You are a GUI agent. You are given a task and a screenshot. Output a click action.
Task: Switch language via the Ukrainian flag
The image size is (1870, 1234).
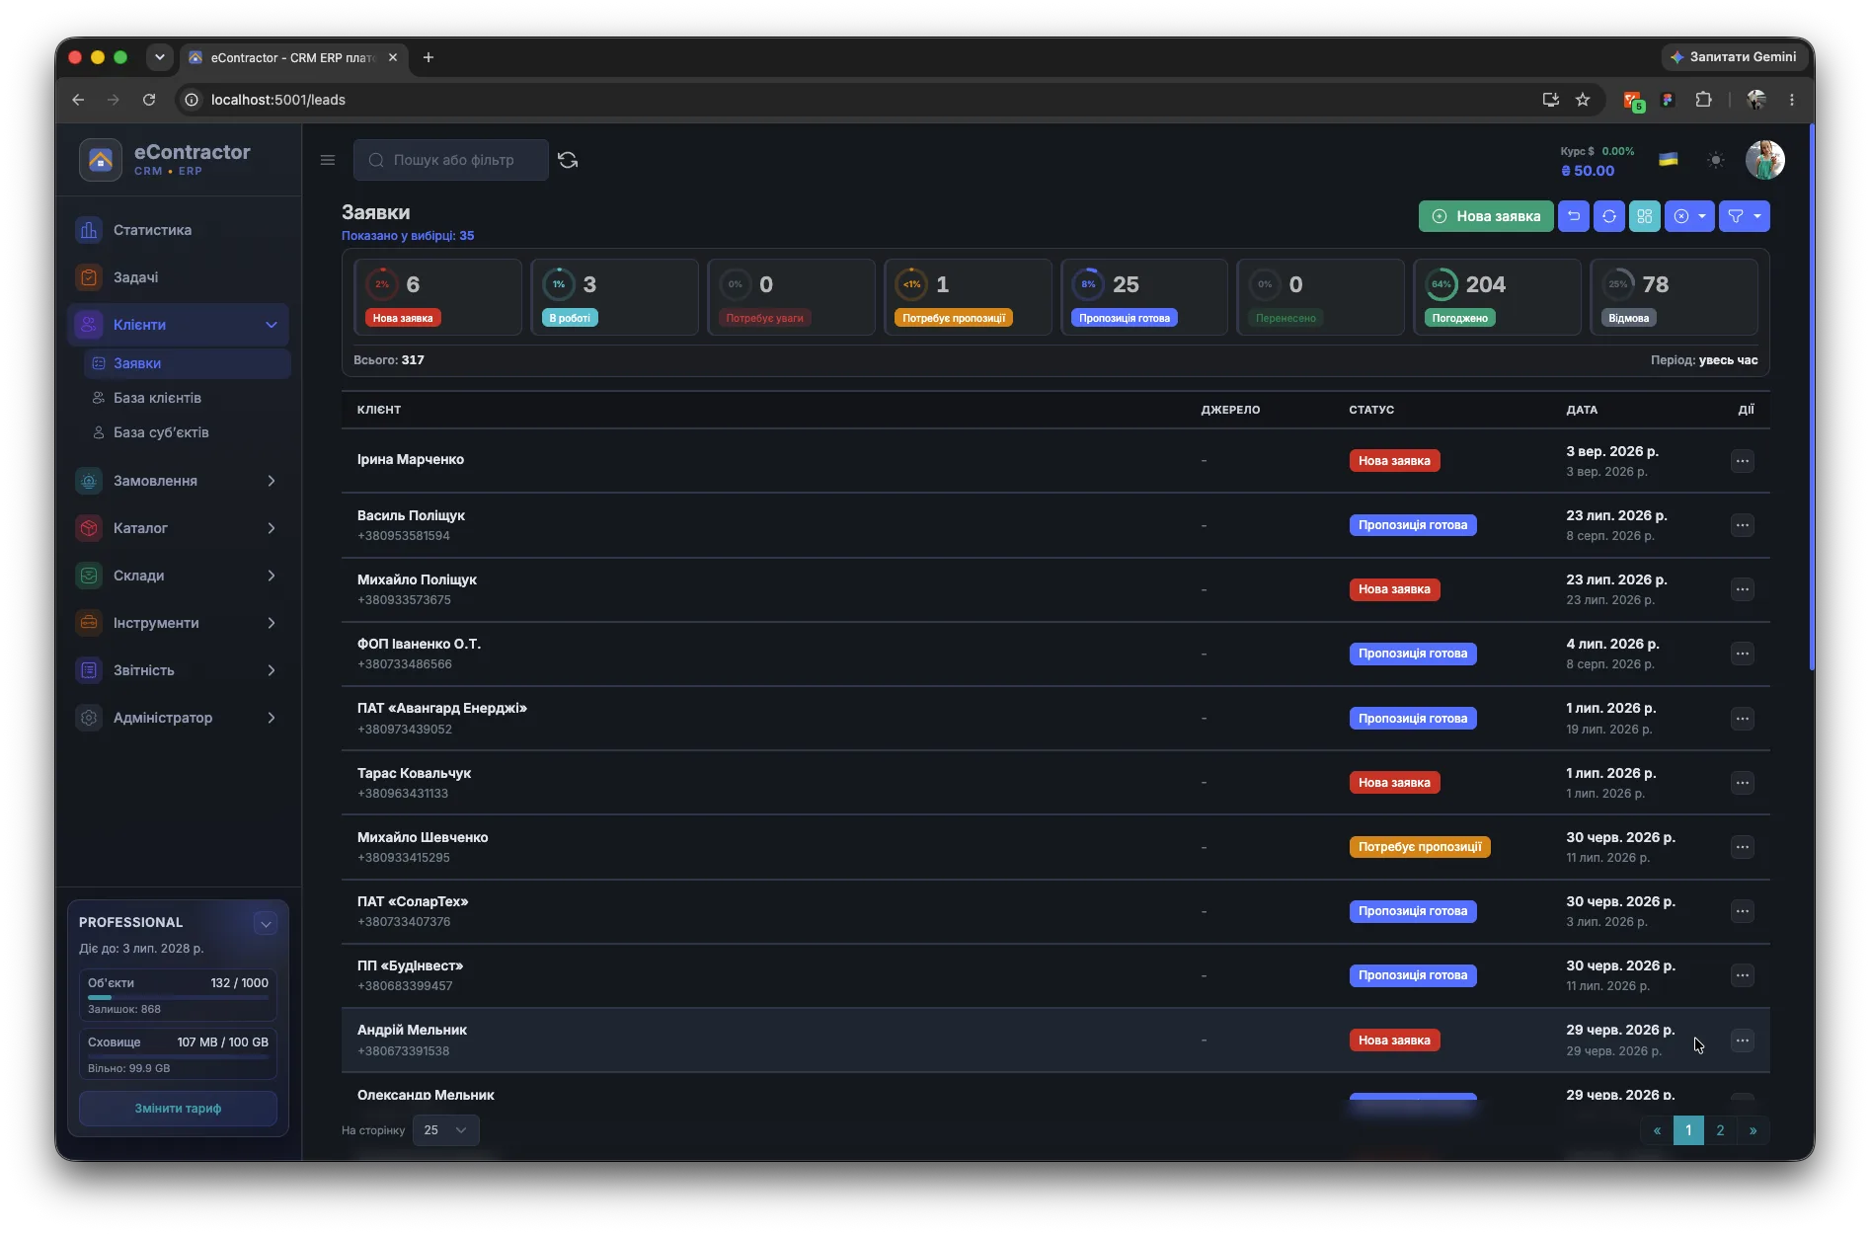pos(1669,160)
